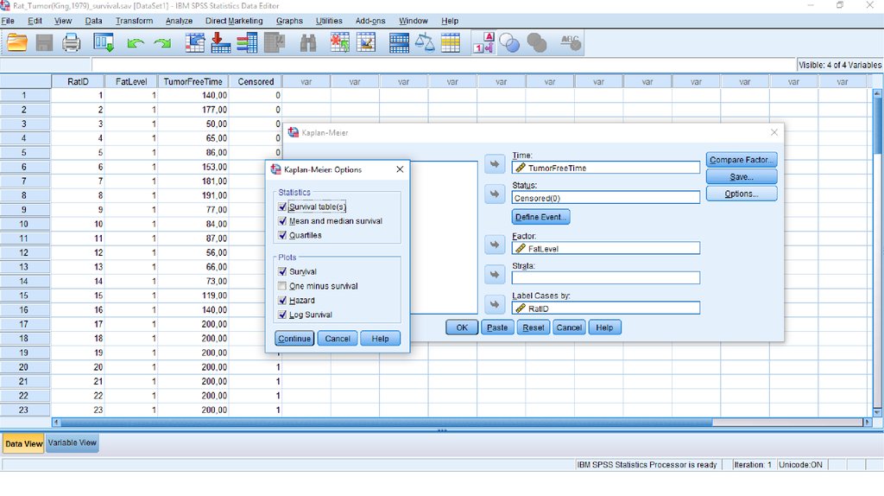Click the Define Event button
This screenshot has height=496, width=884.
coord(541,217)
